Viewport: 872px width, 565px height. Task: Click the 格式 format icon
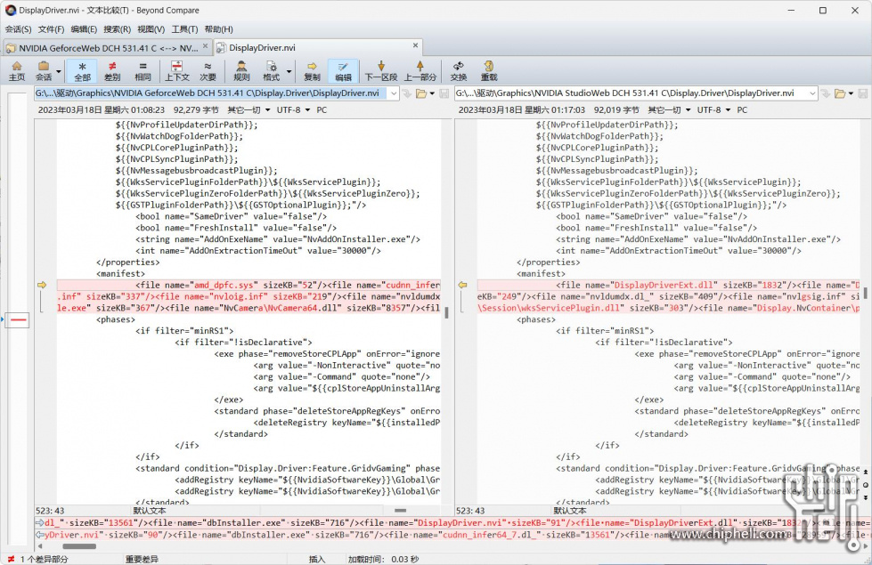(272, 71)
